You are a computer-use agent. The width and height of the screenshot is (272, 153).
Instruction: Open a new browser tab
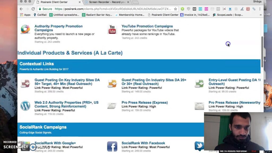[x=135, y=2]
